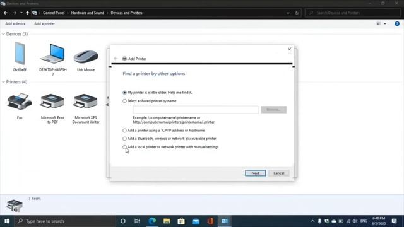Click the back arrow in Add Printer dialog
This screenshot has height=227, width=404.
(116, 59)
